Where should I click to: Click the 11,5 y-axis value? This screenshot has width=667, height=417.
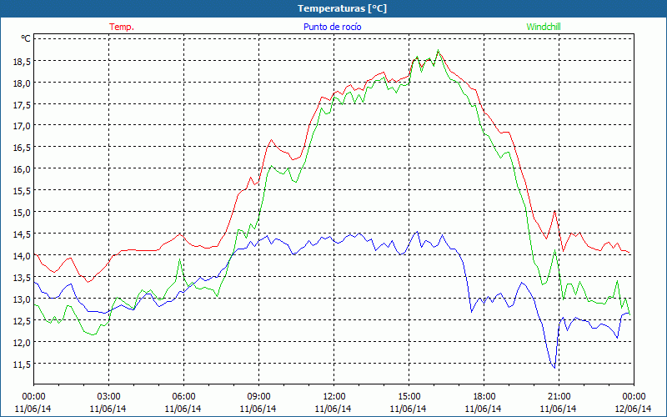coord(22,364)
